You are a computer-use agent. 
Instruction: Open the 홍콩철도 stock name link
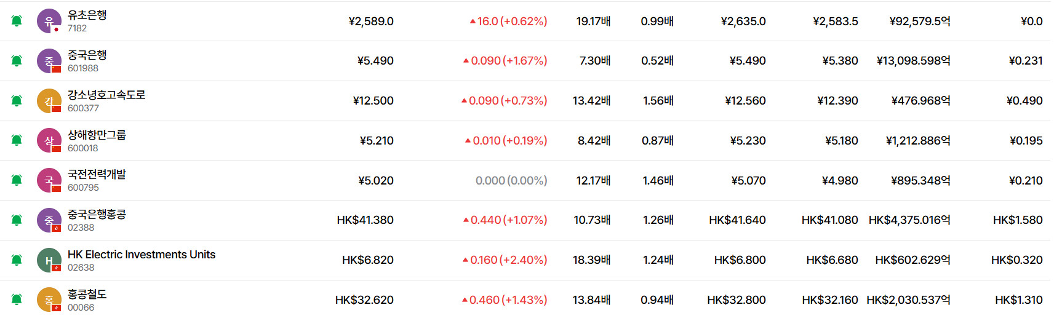[x=87, y=294]
